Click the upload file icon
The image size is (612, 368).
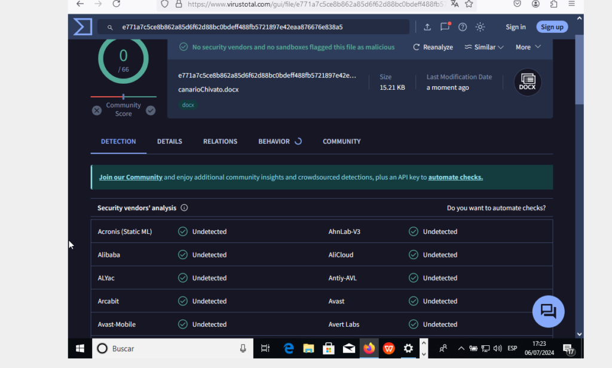point(427,27)
